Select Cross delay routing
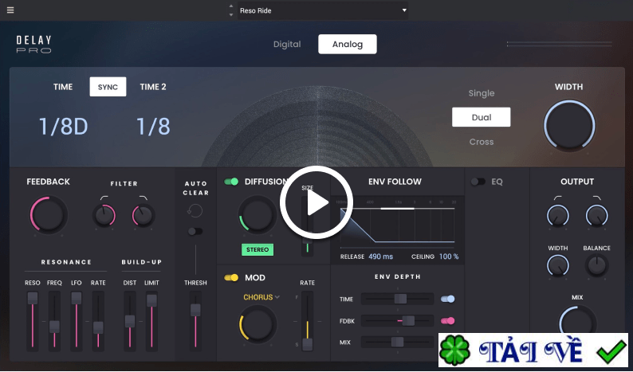Screen dimensions: 633x372 click(x=482, y=142)
